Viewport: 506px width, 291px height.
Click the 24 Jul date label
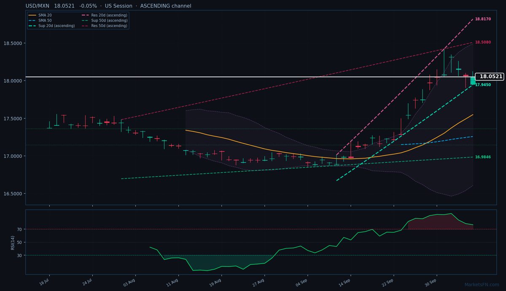(87, 281)
